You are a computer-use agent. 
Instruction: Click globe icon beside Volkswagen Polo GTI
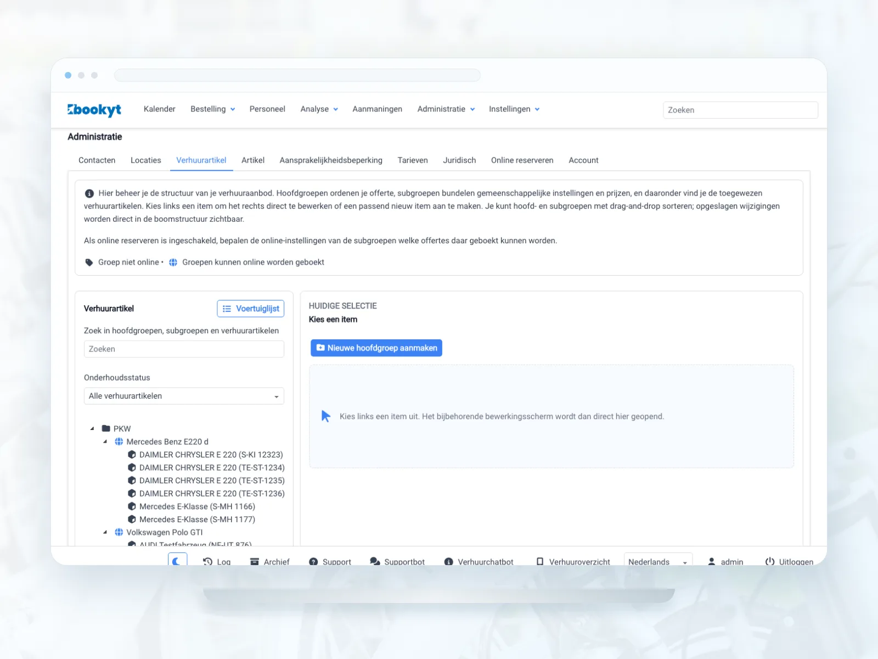click(119, 532)
